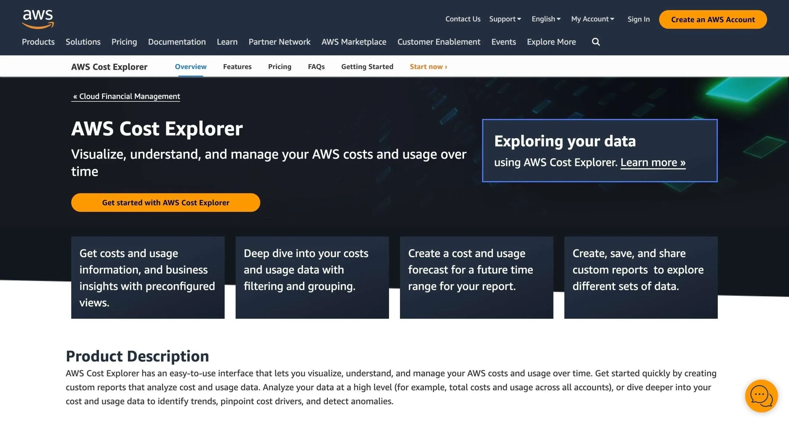This screenshot has height=427, width=789.
Task: Click Sign In
Action: (x=638, y=19)
